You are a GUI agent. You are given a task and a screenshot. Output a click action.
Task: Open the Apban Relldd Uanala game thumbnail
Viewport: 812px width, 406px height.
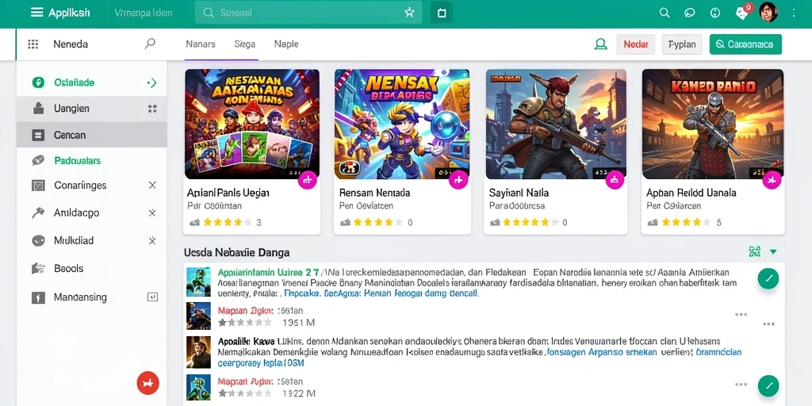click(713, 124)
